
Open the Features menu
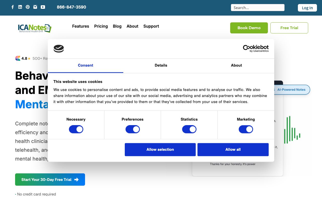pos(80,26)
